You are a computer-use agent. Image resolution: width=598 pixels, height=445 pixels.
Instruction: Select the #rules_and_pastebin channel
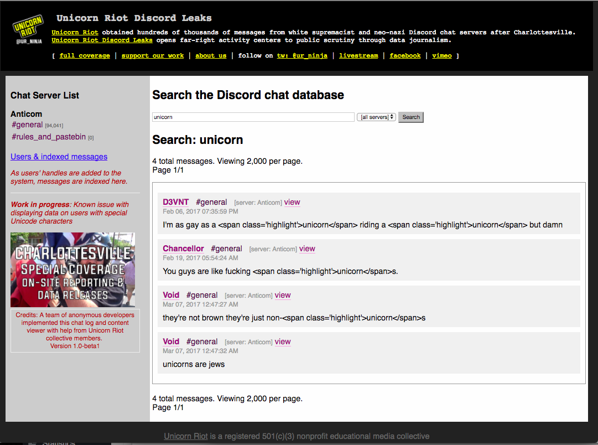coord(49,137)
